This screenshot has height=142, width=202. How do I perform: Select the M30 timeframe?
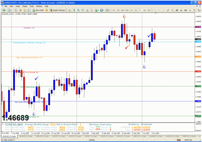click(x=127, y=10)
